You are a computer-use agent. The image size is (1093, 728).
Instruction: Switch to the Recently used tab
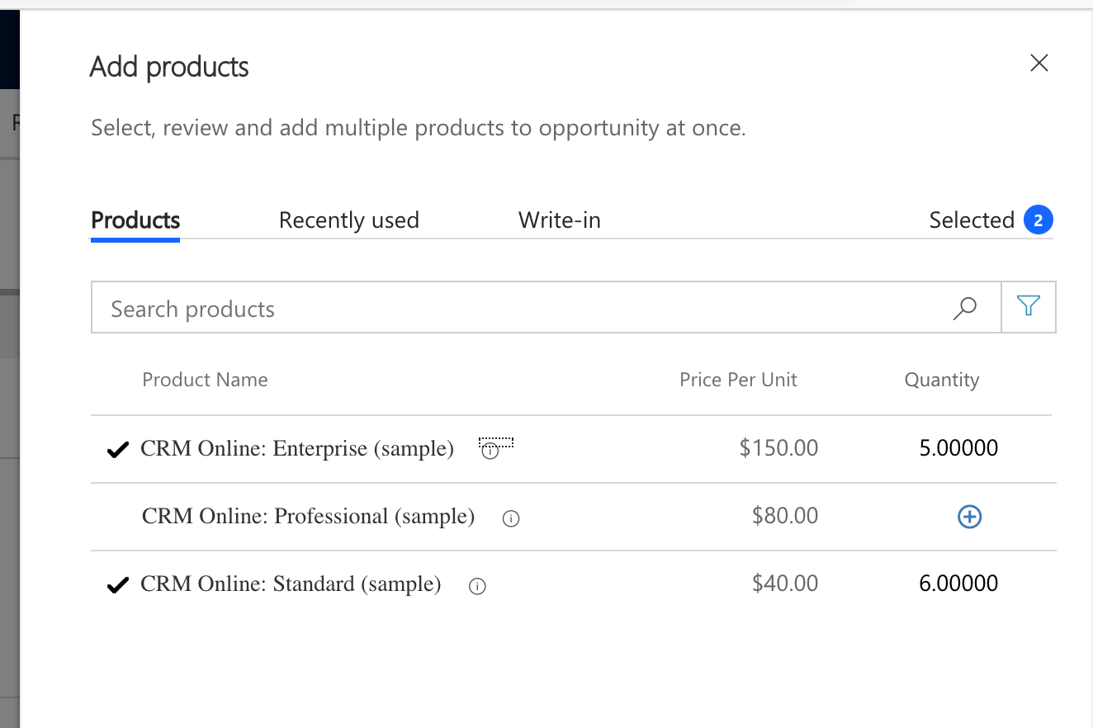tap(349, 220)
